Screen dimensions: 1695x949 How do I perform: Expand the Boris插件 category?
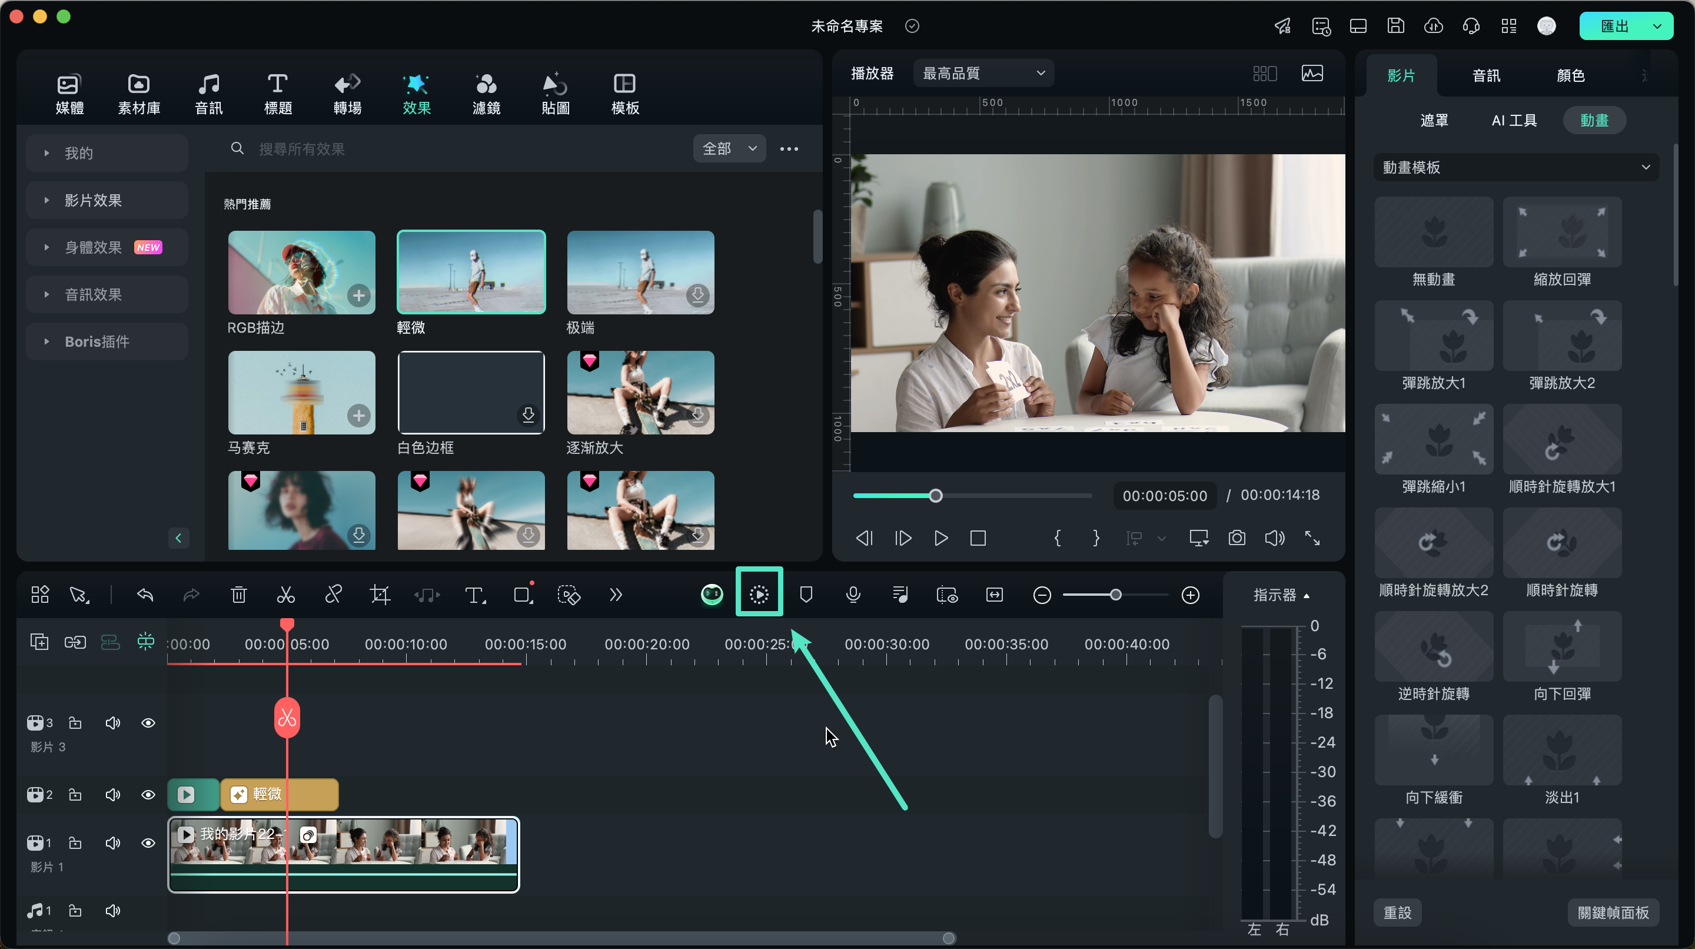point(107,341)
